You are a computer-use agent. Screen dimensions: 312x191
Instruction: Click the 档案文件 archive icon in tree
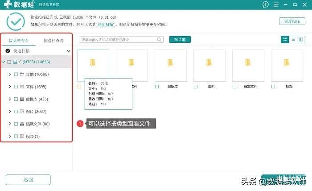[22, 124]
